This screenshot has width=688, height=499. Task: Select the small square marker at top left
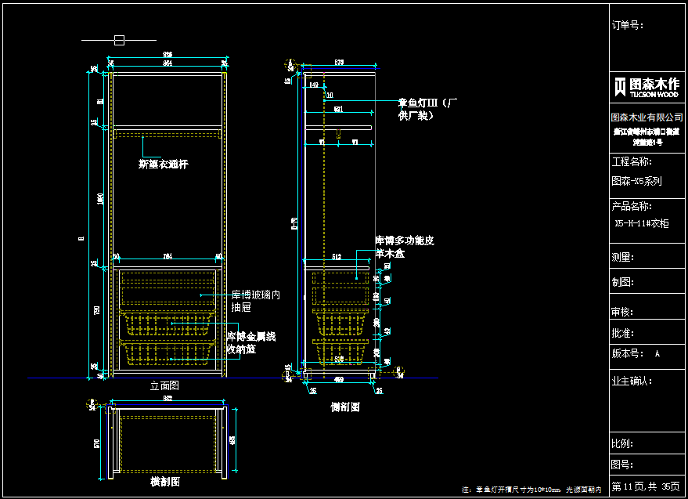[119, 40]
